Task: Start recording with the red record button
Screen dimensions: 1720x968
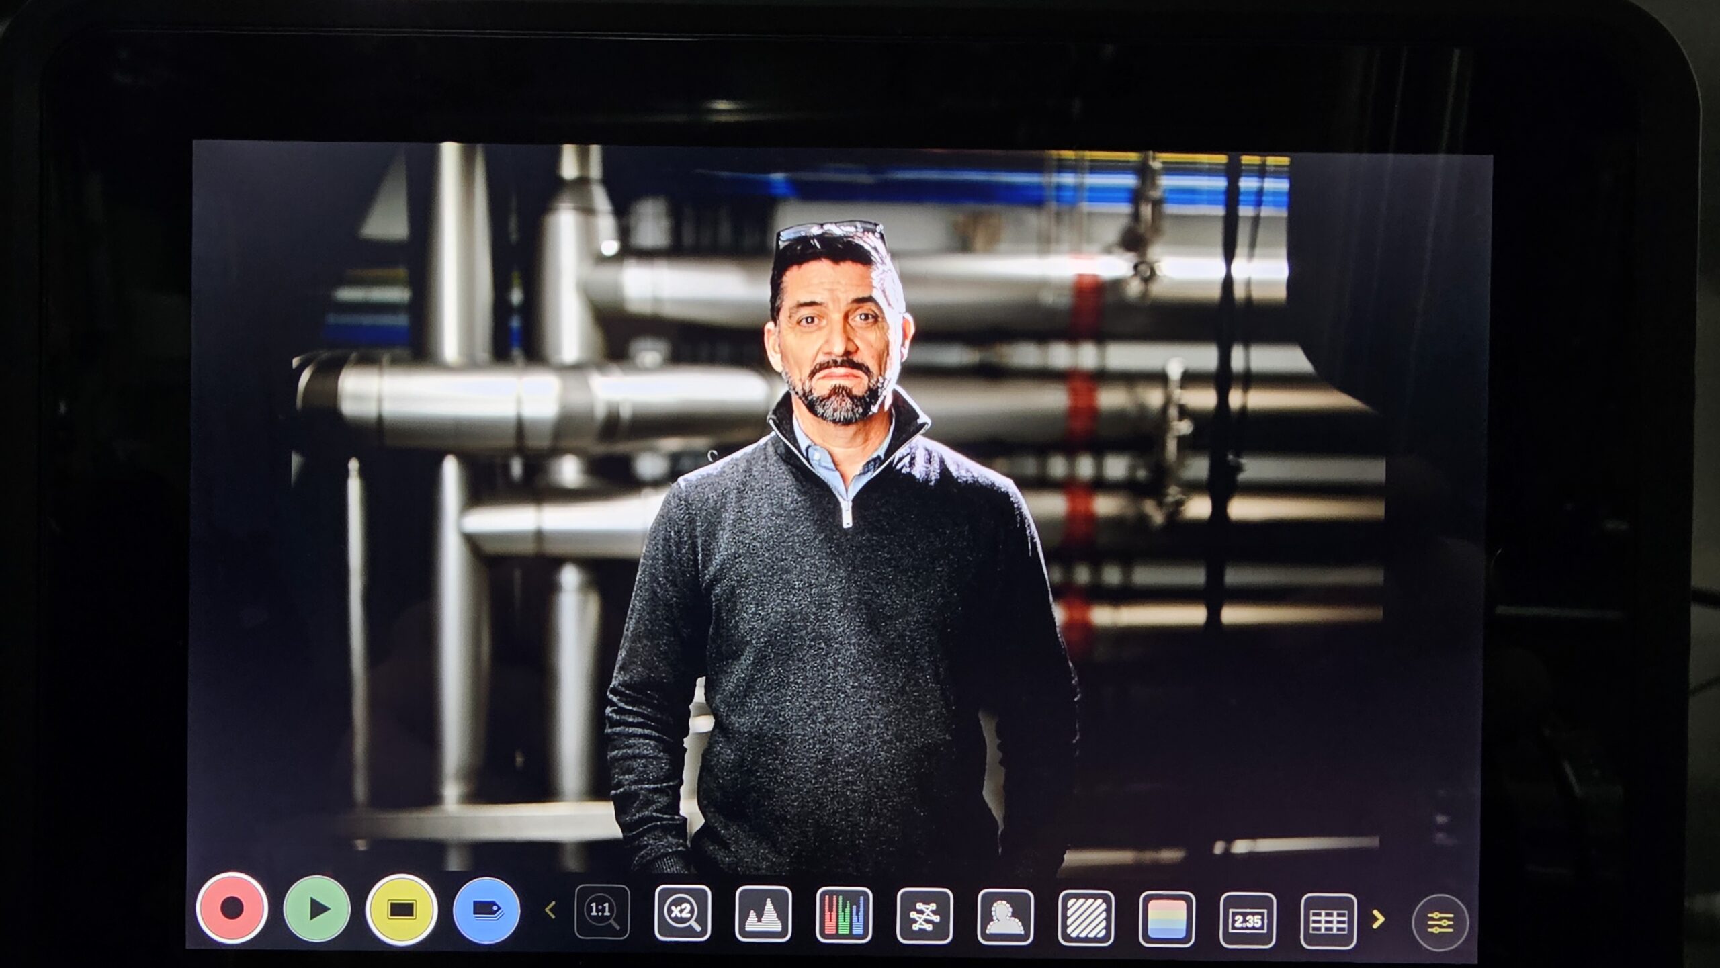Action: 232,908
